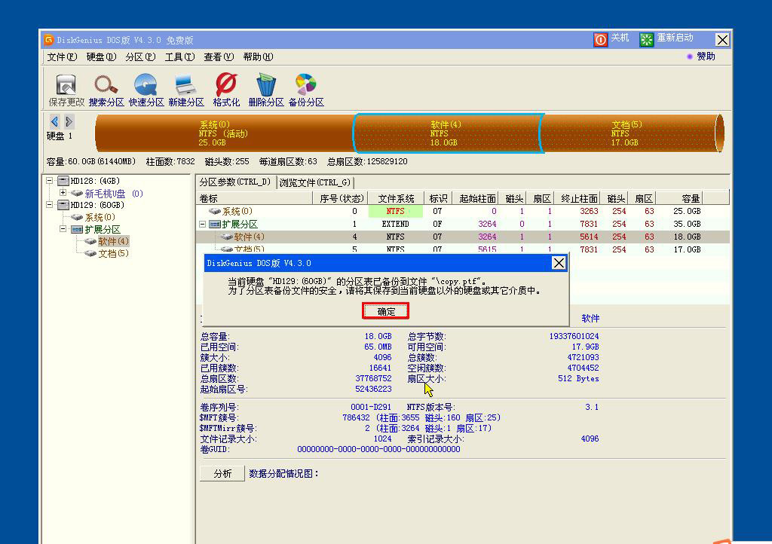Select 系统(0) row in partition table

point(462,212)
